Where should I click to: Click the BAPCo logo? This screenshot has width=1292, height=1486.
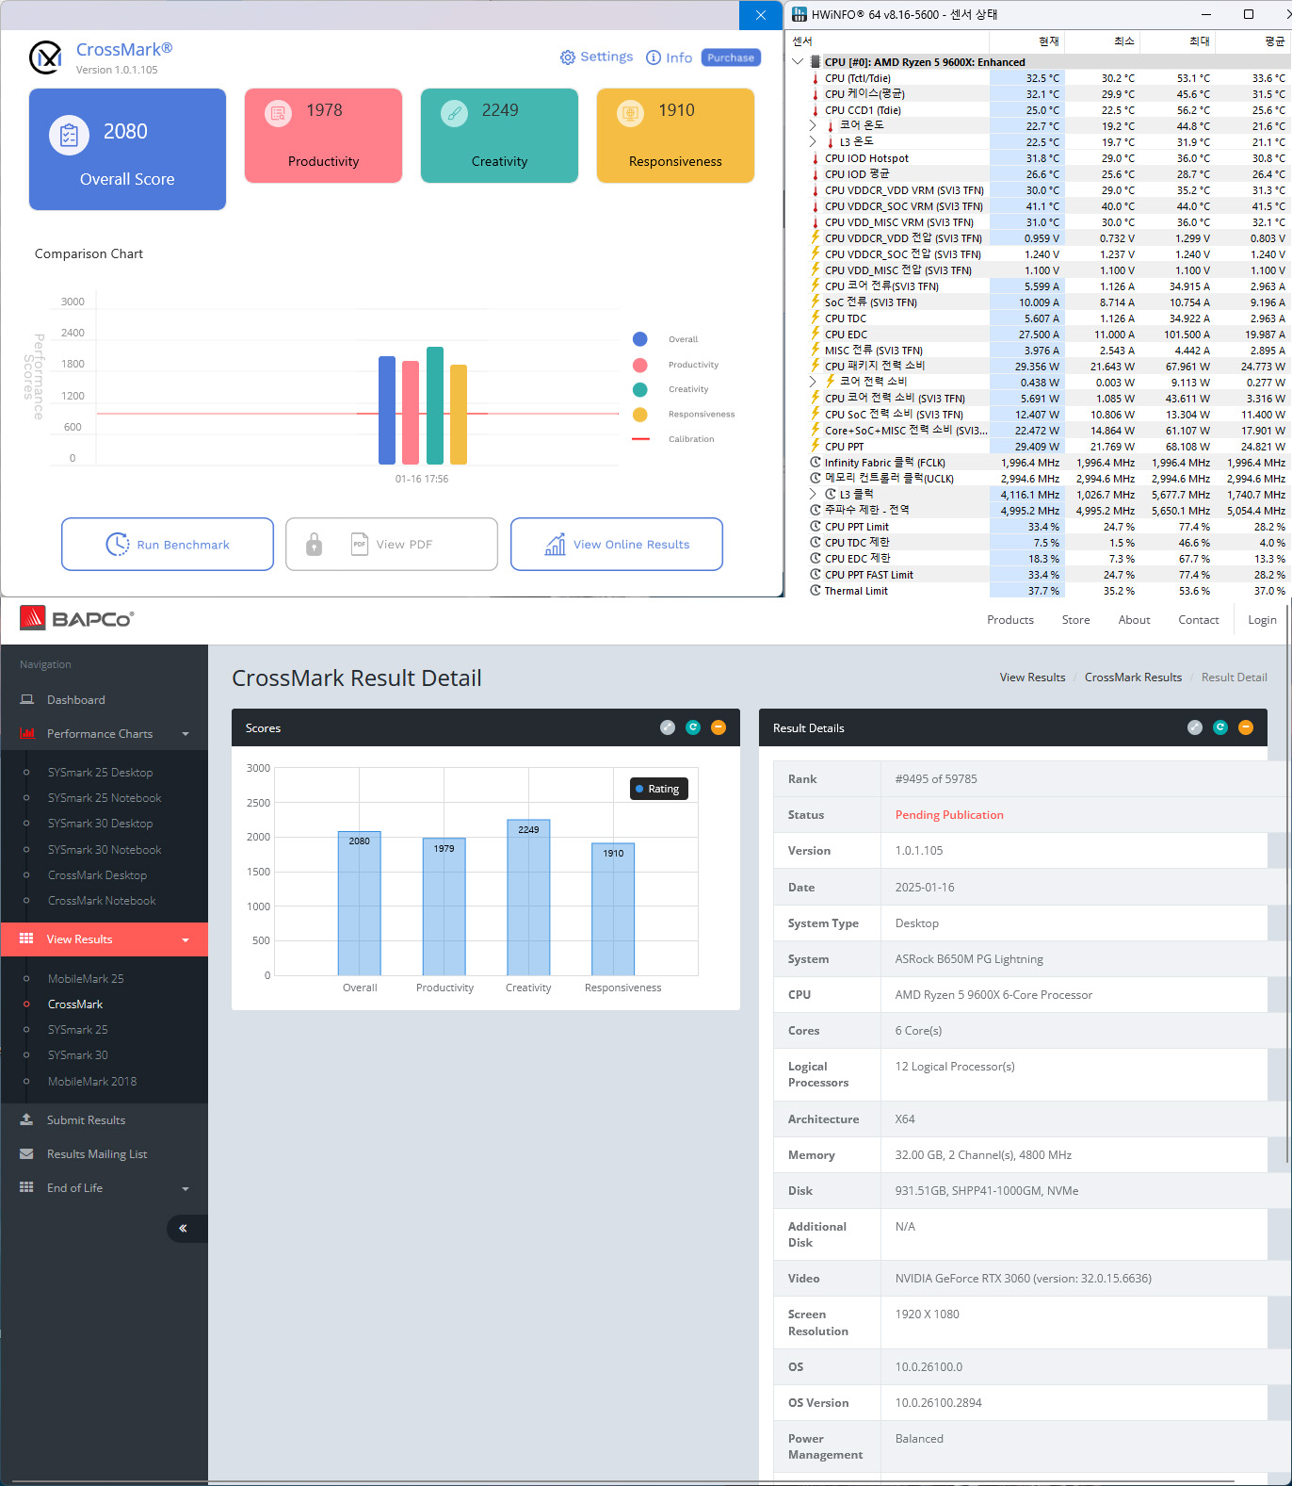(76, 618)
